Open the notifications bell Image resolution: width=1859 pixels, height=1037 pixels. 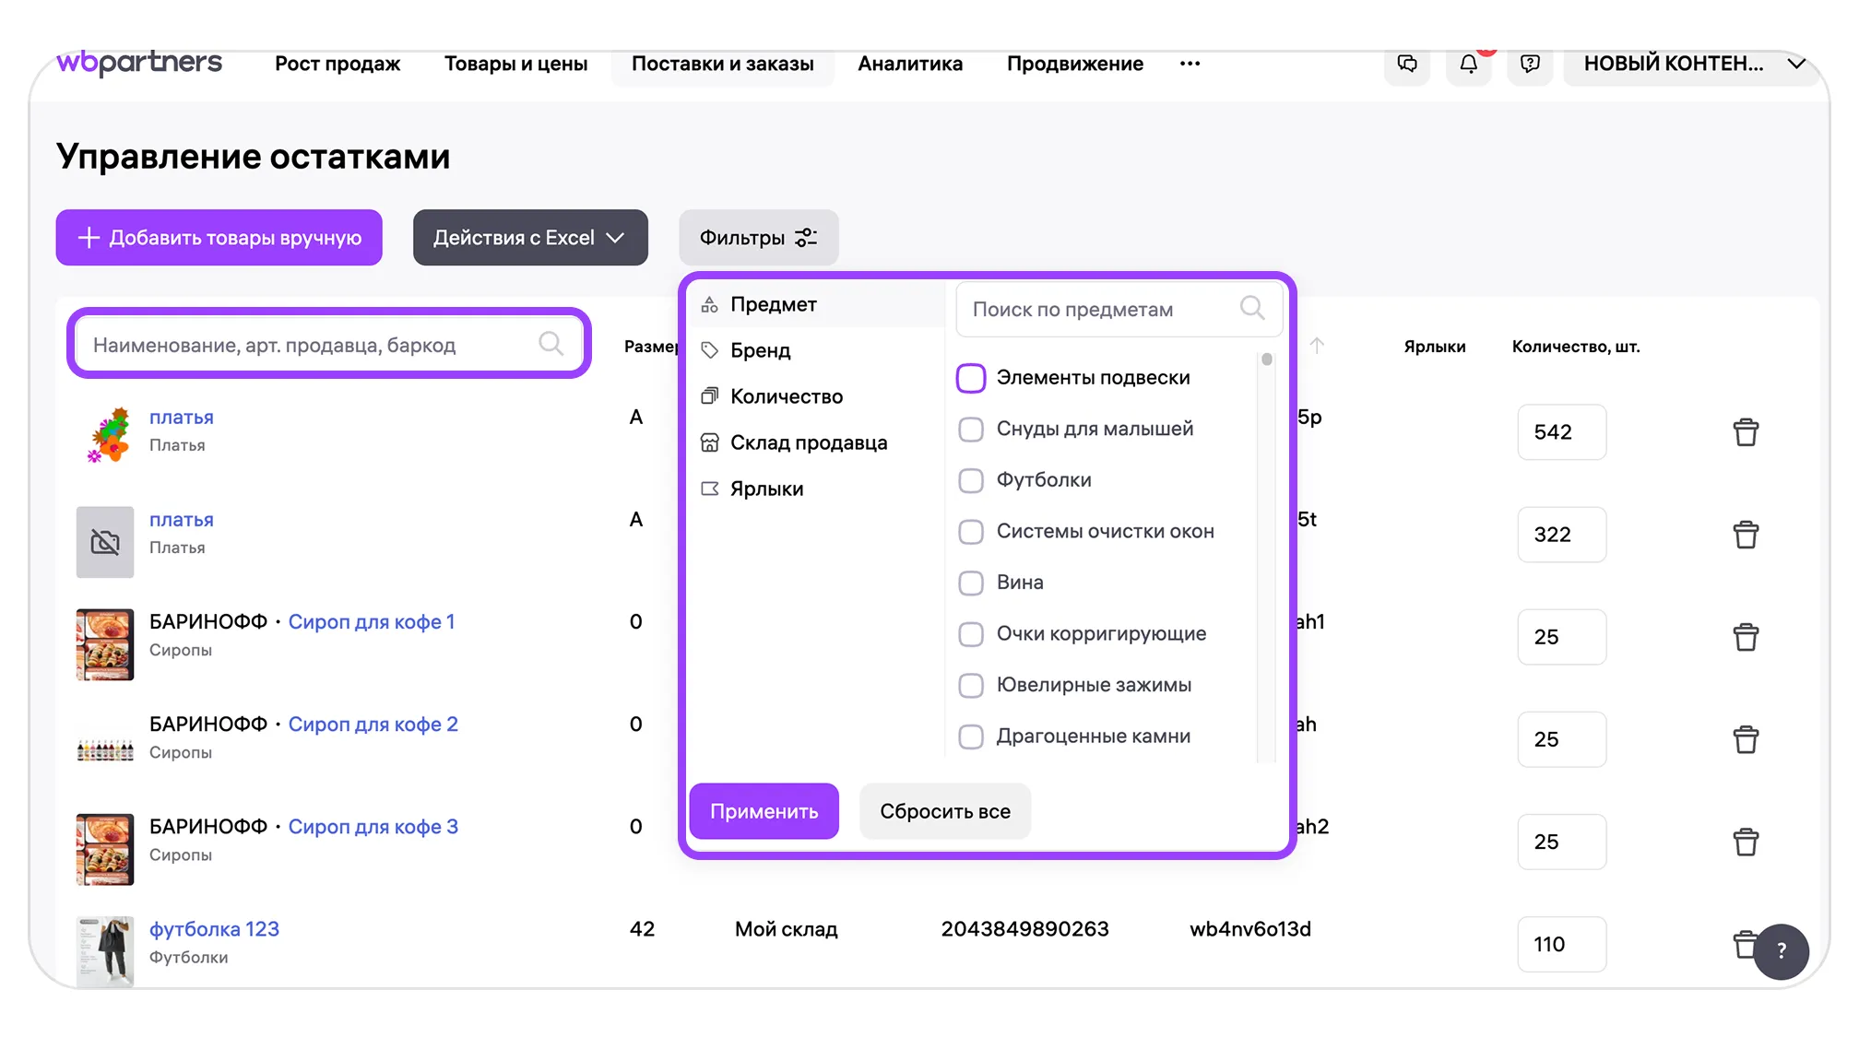[1468, 64]
